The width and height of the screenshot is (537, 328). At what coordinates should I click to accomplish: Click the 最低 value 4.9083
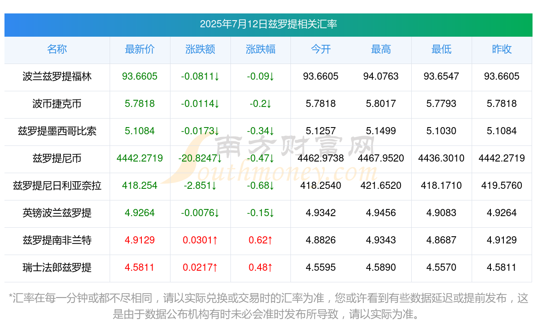[x=441, y=213]
